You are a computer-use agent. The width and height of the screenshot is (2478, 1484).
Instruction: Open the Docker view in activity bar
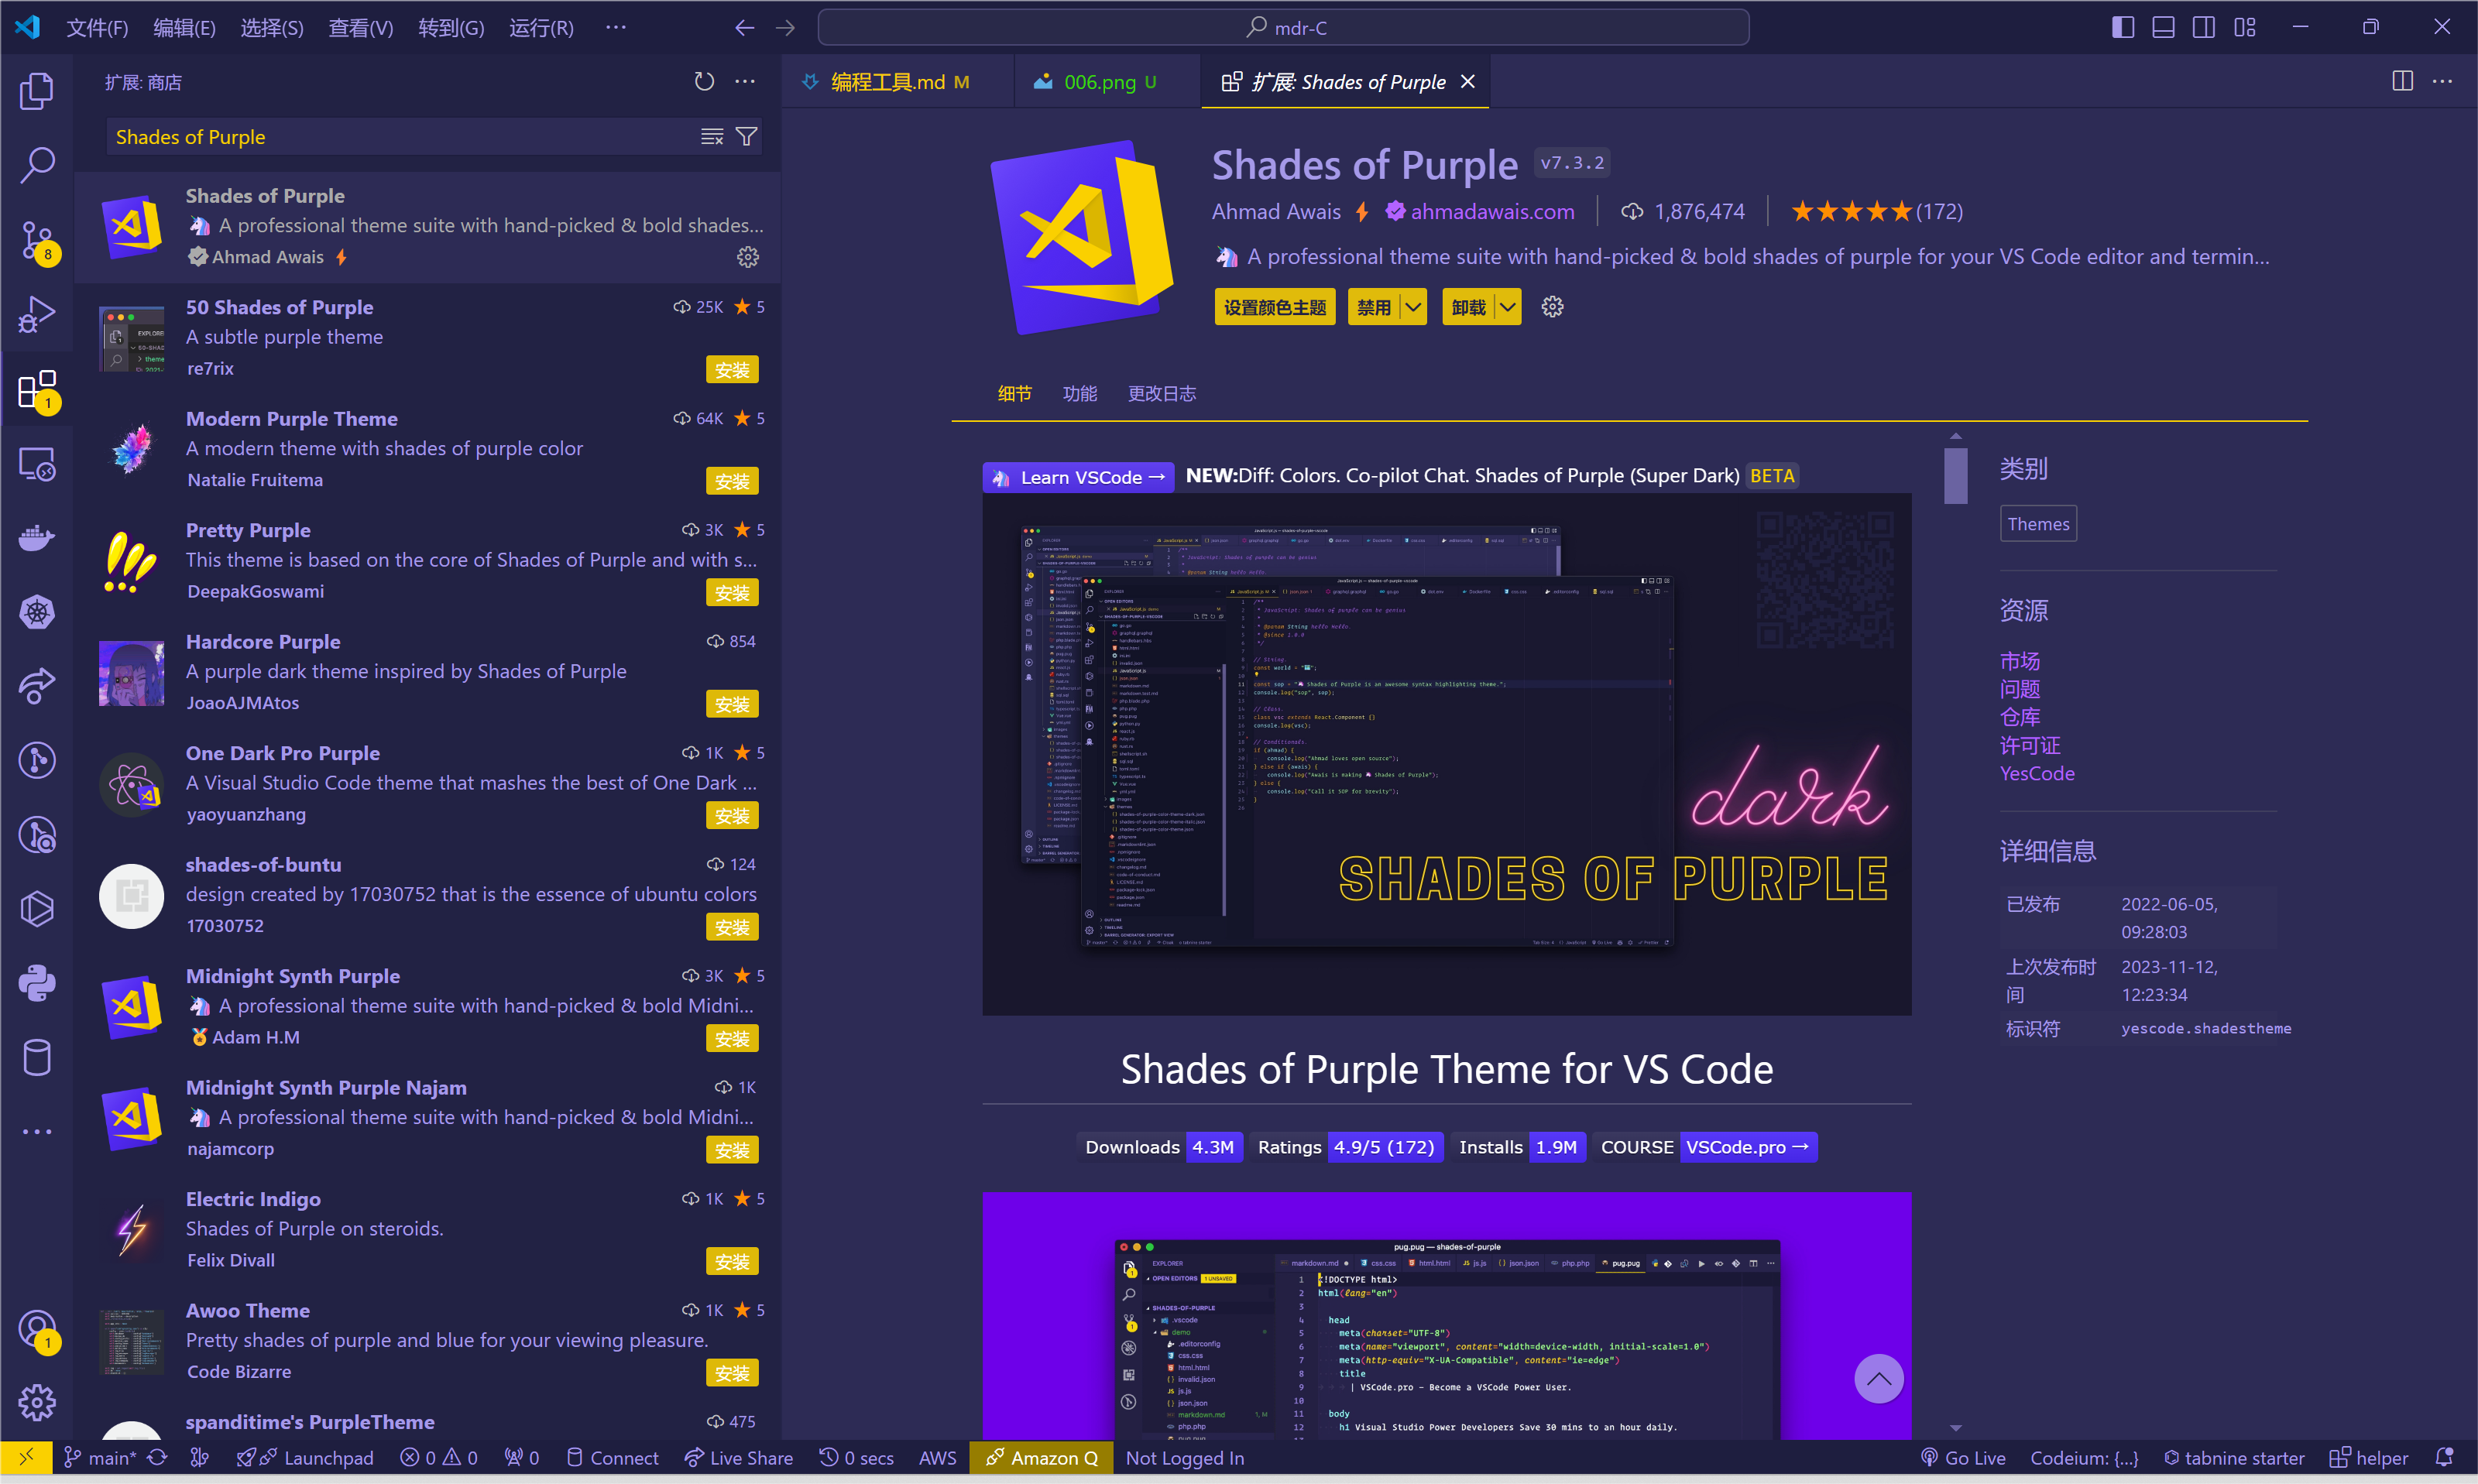click(37, 538)
